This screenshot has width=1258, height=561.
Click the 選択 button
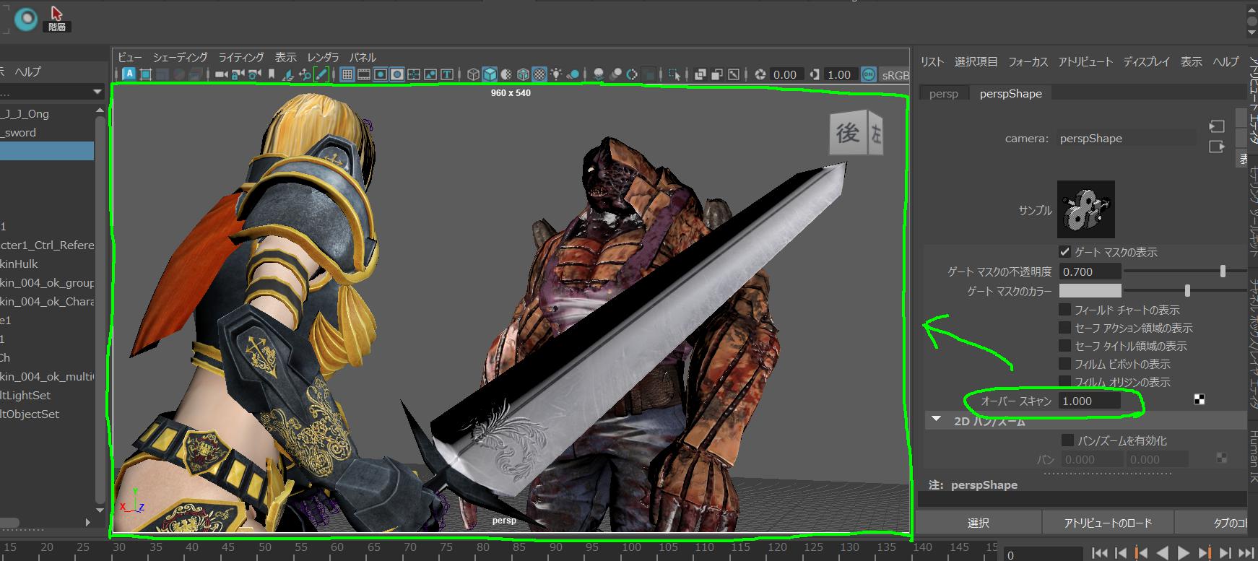[x=978, y=523]
